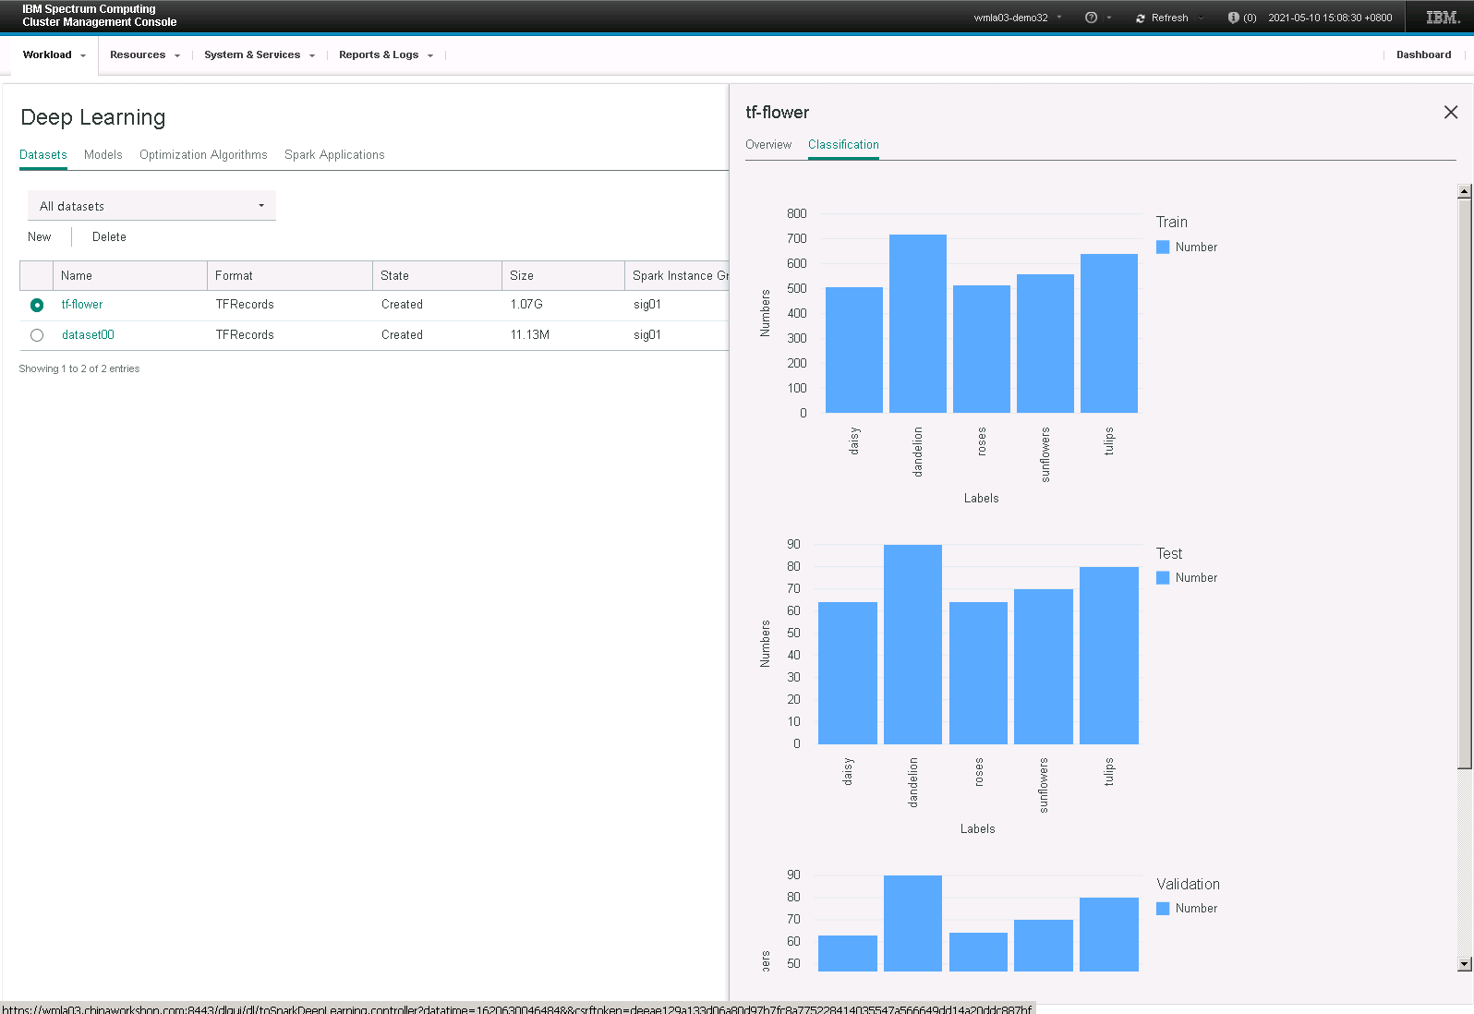1474x1014 pixels.
Task: Click the 11.13M size cell
Action: [x=530, y=335]
